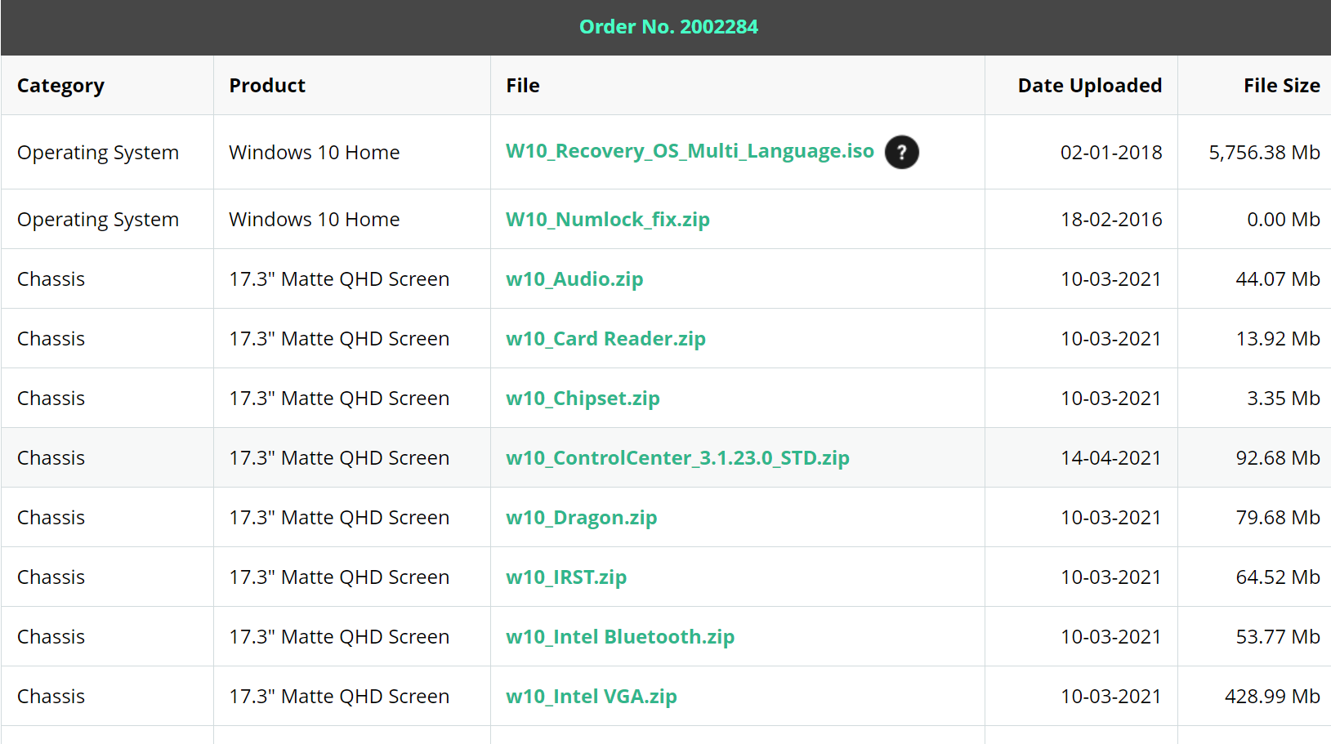The image size is (1331, 744).
Task: Select the 3.35 Mb file size value
Action: click(1283, 399)
